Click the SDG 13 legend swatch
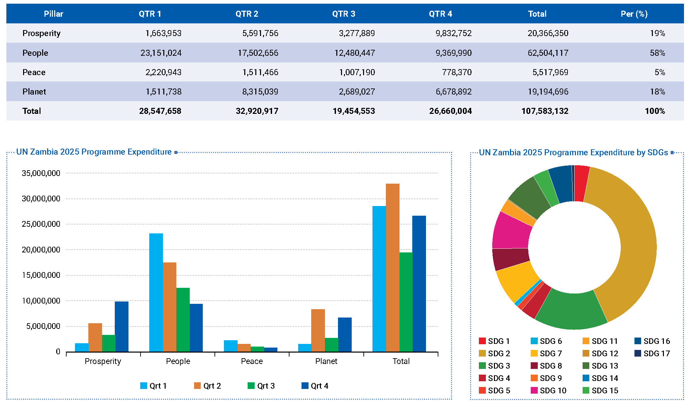The image size is (688, 408). point(586,366)
